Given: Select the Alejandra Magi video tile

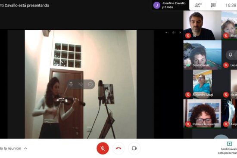Looking at the screenshot, I should click(203, 84).
